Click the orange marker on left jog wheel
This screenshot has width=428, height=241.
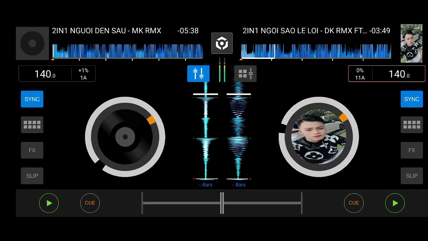tap(151, 120)
